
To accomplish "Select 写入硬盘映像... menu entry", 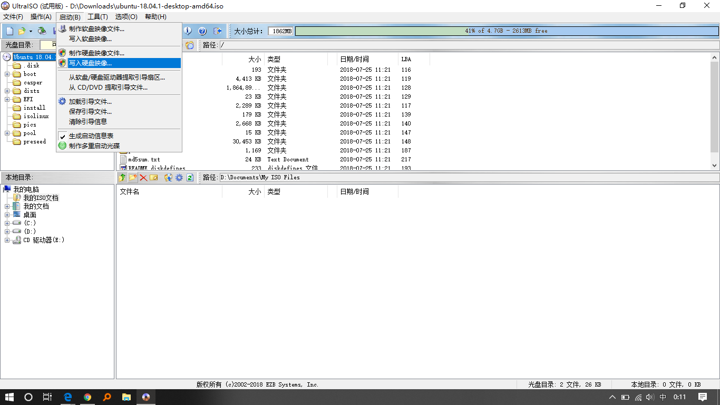I will [119, 63].
